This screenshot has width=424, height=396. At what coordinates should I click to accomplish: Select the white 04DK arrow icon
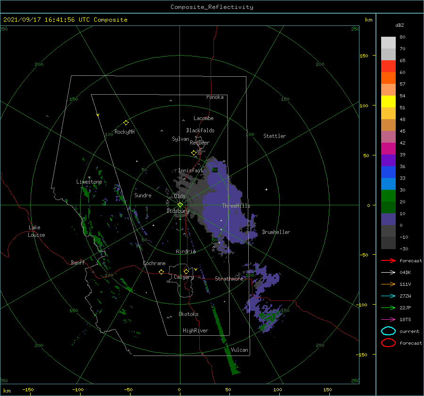pyautogui.click(x=388, y=272)
